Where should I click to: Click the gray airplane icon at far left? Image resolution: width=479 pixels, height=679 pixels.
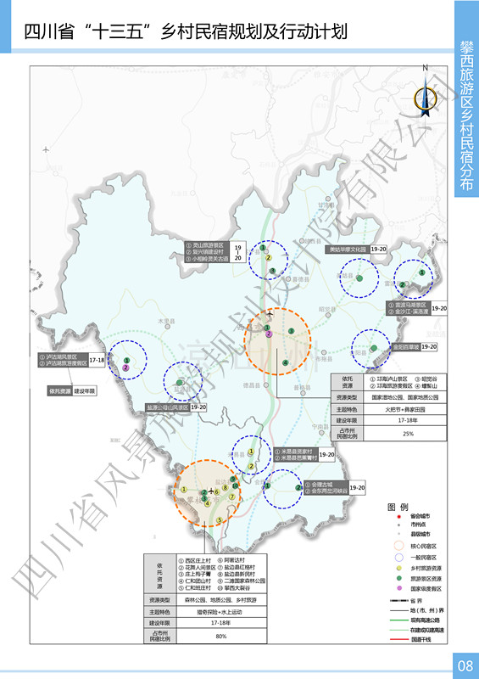point(46,150)
